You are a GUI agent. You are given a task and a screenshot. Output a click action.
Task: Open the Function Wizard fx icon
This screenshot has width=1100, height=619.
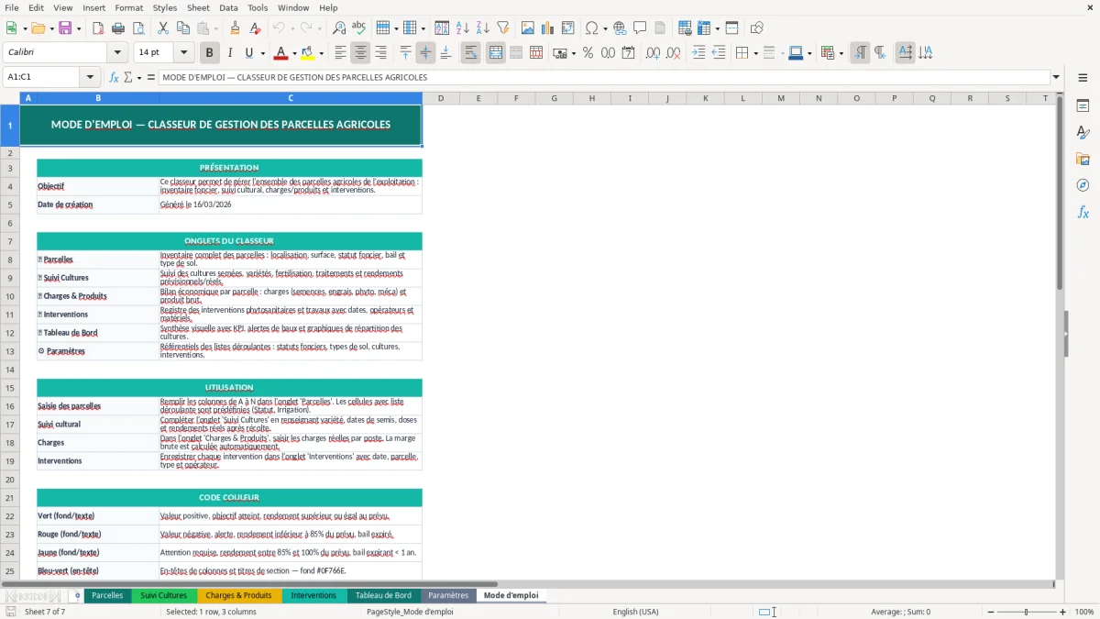pyautogui.click(x=114, y=77)
